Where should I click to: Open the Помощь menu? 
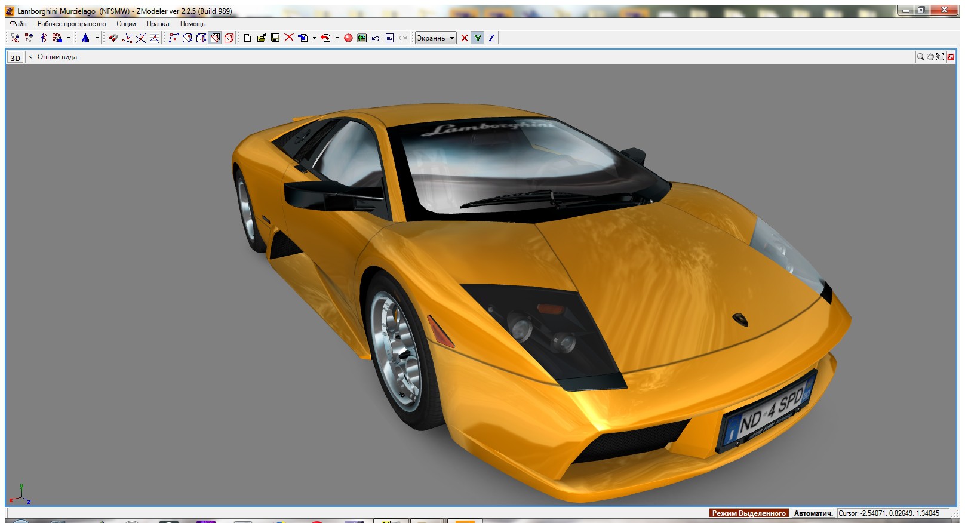(193, 24)
